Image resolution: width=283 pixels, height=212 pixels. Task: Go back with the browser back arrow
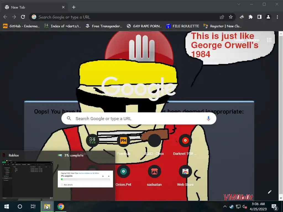5,17
